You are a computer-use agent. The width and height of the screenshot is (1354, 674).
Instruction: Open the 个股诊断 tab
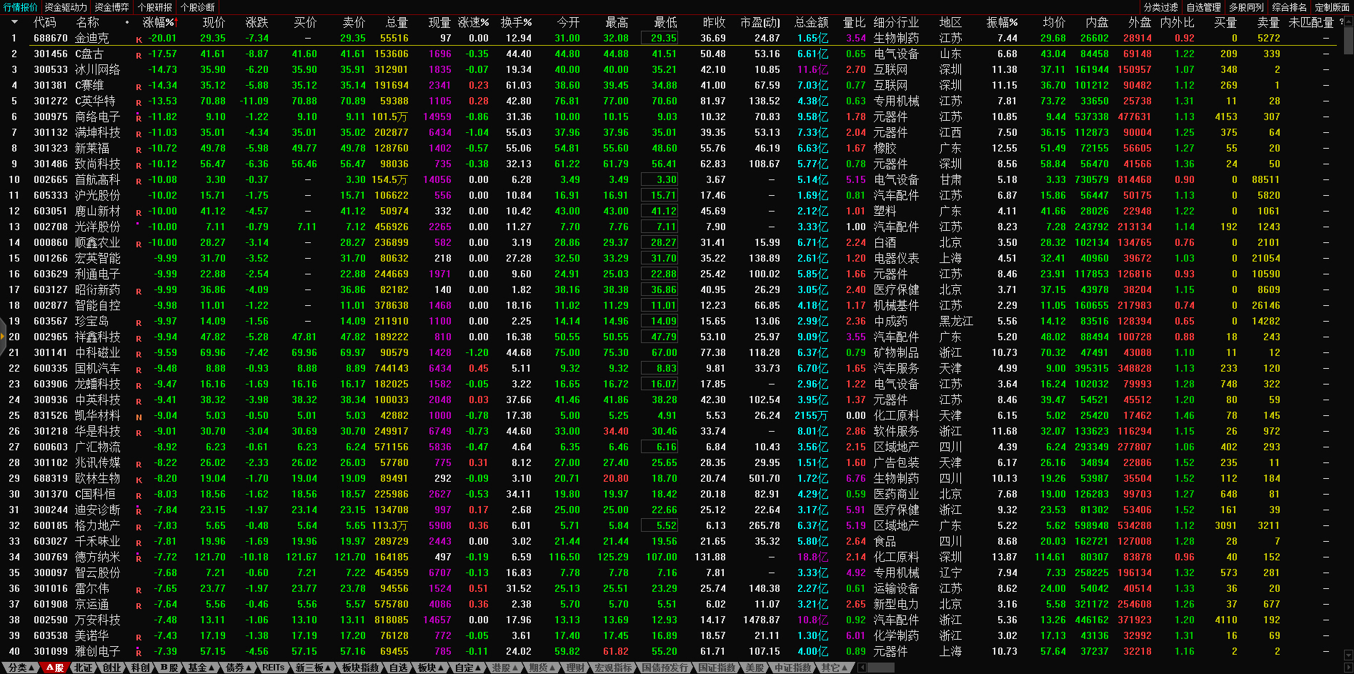click(198, 7)
